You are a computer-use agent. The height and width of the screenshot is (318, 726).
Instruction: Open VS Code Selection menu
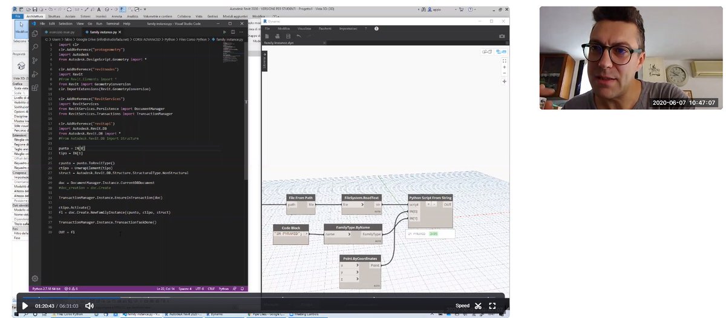click(65, 23)
